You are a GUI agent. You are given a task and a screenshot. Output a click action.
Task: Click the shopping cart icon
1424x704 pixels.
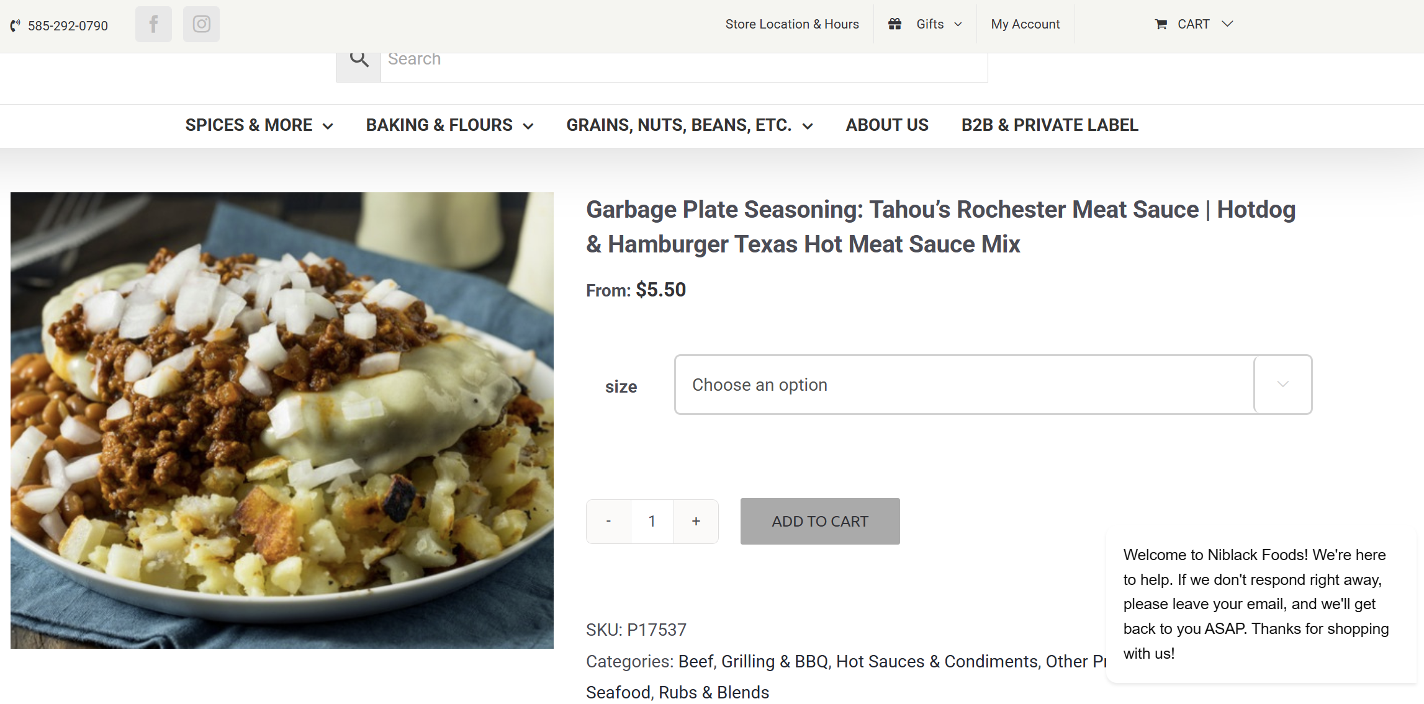(1161, 24)
